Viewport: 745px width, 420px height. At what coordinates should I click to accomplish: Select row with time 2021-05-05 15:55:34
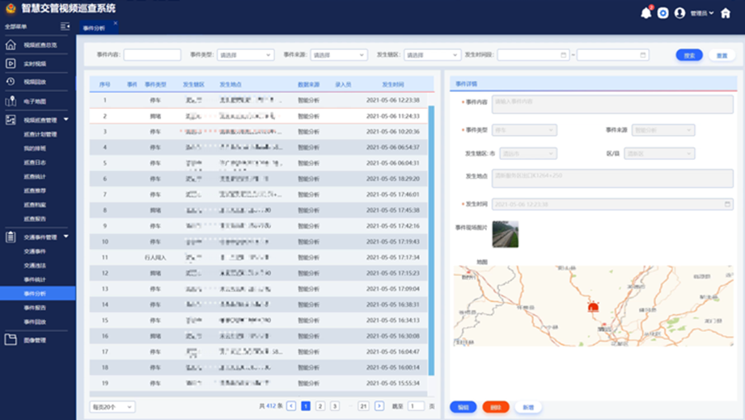tap(259, 383)
